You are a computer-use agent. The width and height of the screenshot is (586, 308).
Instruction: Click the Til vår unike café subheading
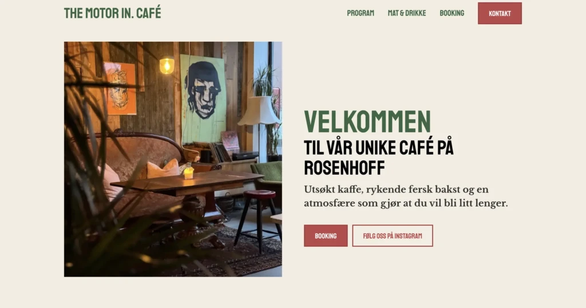pyautogui.click(x=379, y=158)
